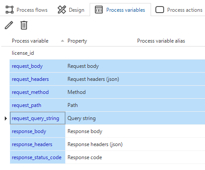Viewport: 205px width, 170px height.
Task: Click the Process variables tab icon
Action: click(99, 10)
